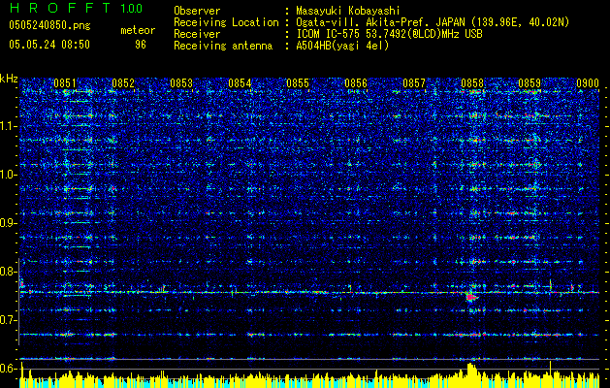Image resolution: width=610 pixels, height=388 pixels.
Task: Select the meteor count value 96
Action: tap(141, 45)
